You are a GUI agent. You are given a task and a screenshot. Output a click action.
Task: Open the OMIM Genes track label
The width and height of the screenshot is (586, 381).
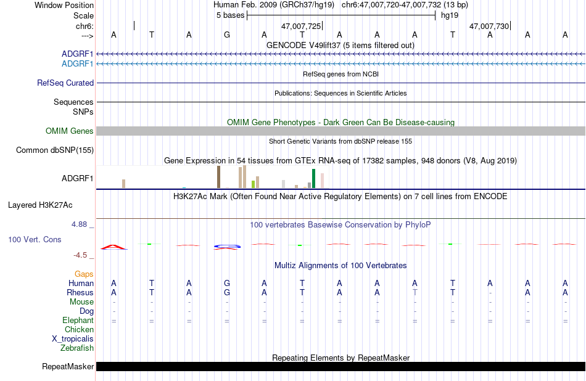[x=70, y=131]
